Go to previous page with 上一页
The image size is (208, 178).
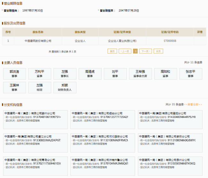coord(125,51)
